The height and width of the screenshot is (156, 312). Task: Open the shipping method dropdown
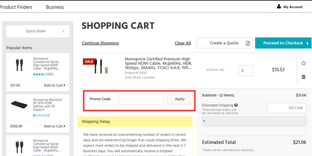pos(254,121)
